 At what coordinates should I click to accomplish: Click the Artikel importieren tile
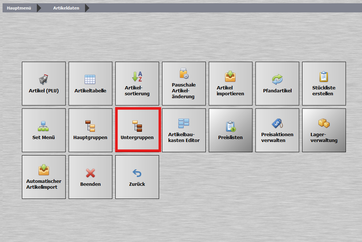click(x=231, y=84)
